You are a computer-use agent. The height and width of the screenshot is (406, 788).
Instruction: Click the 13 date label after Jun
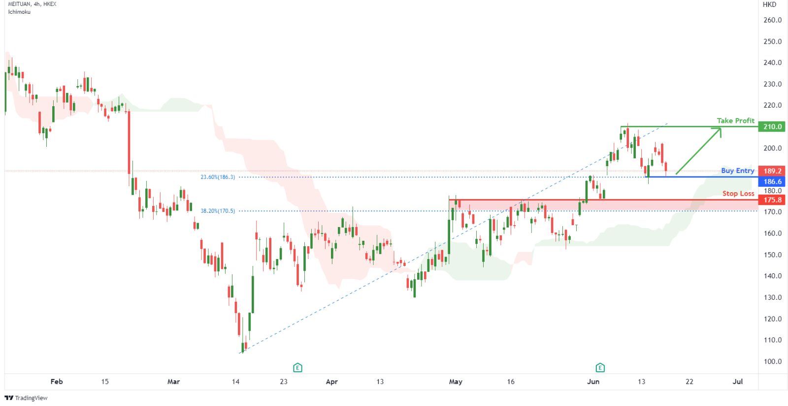pos(641,381)
